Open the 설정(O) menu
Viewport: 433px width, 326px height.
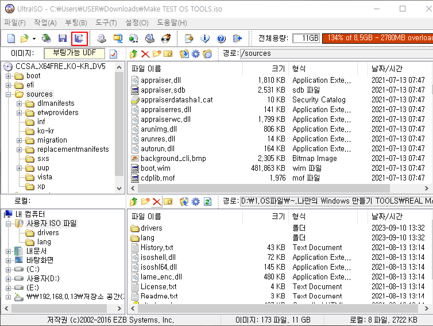coord(137,22)
